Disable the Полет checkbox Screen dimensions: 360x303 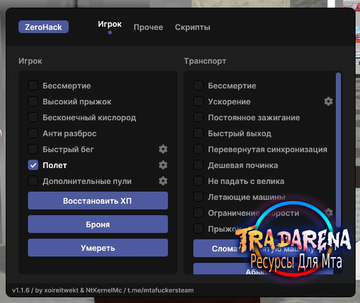33,165
